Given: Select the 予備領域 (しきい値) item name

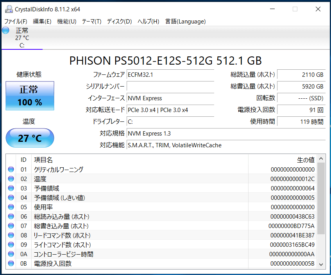Looking at the screenshot, I should (59, 198).
